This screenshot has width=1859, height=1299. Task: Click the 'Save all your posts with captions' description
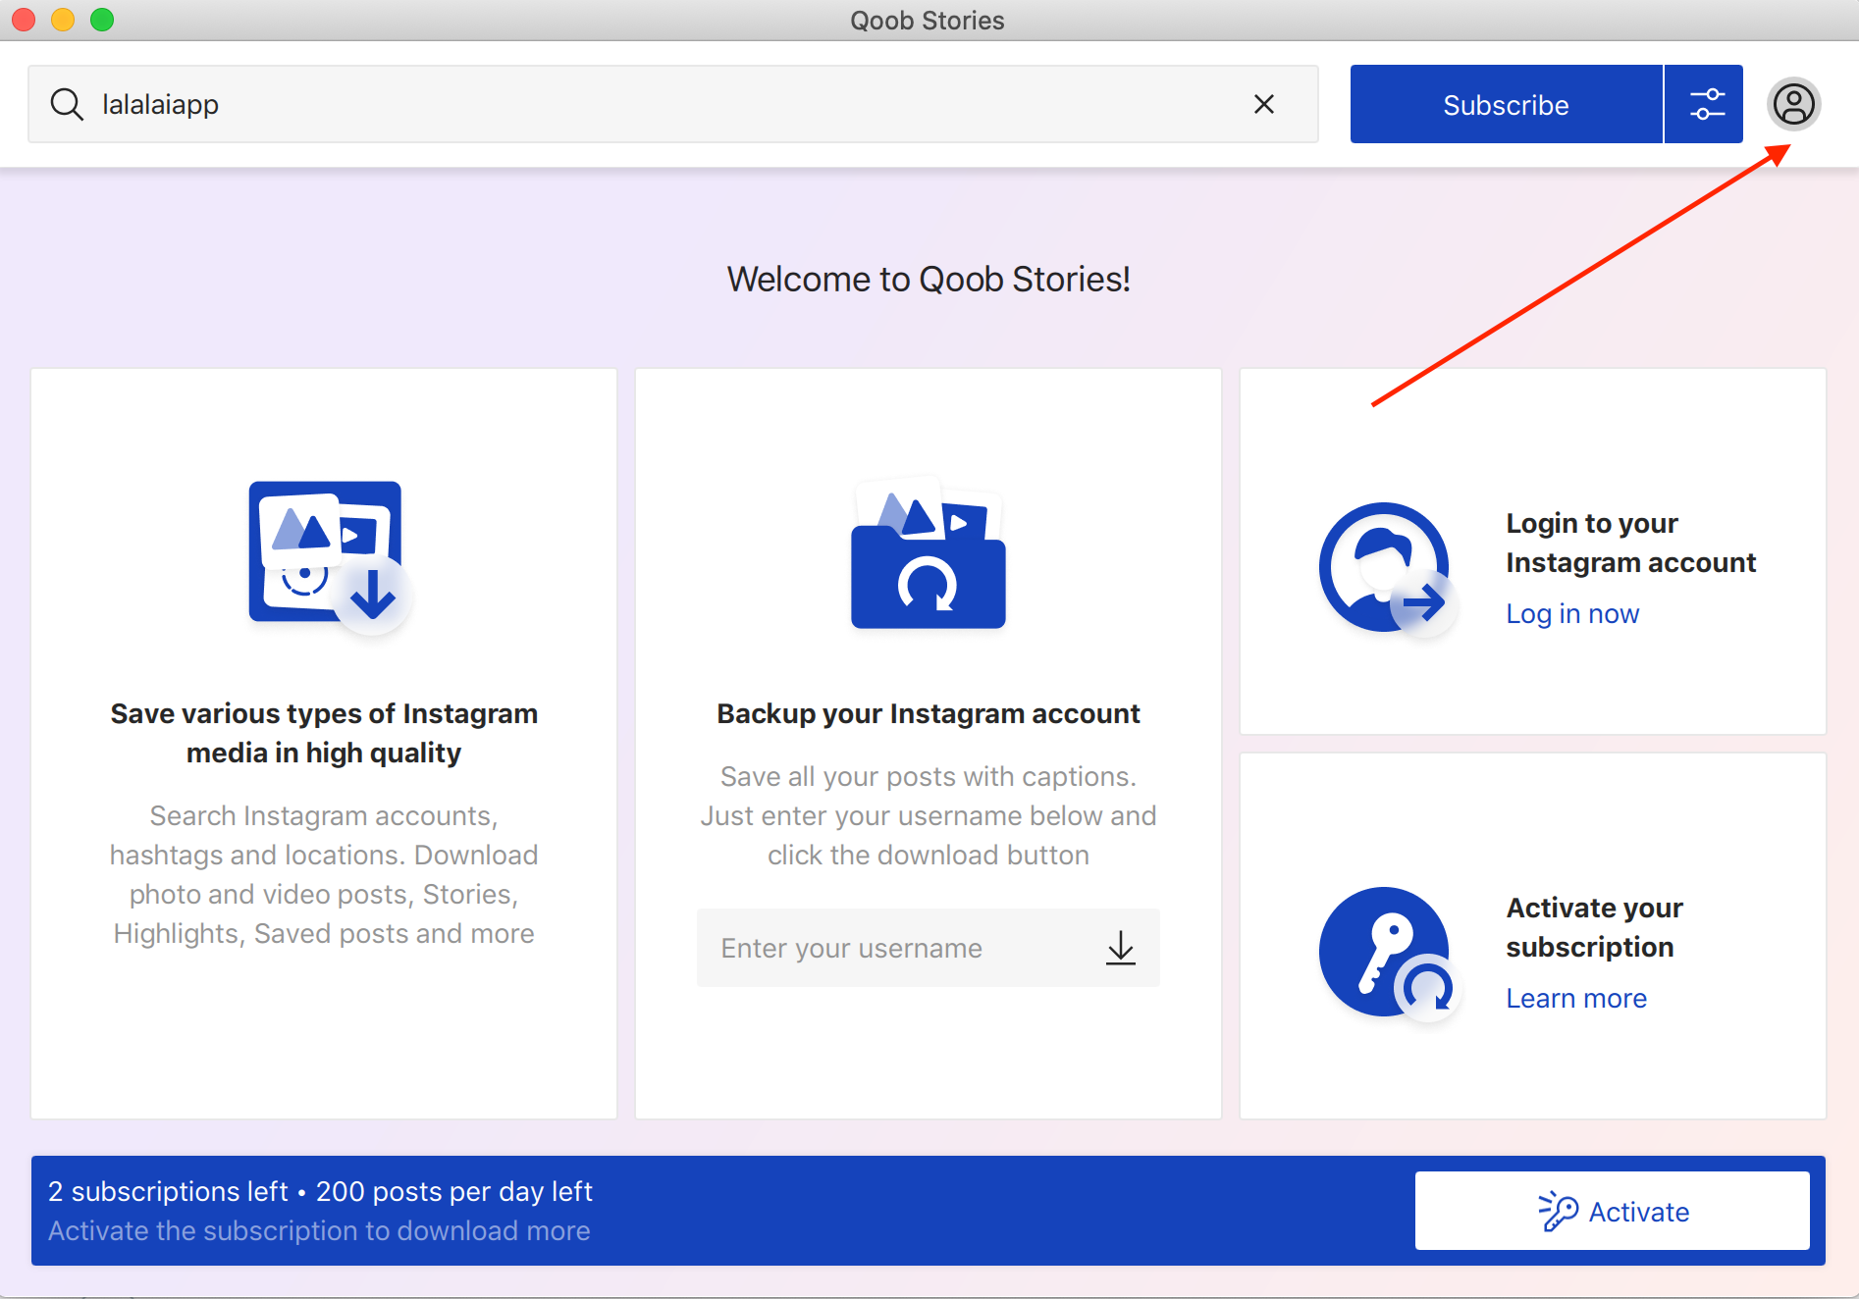929,815
